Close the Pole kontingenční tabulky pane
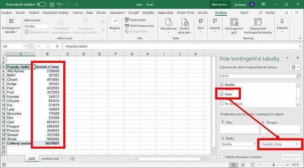 [298, 58]
